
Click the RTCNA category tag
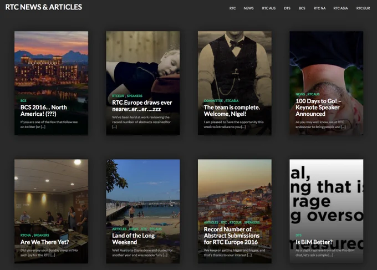click(x=26, y=236)
